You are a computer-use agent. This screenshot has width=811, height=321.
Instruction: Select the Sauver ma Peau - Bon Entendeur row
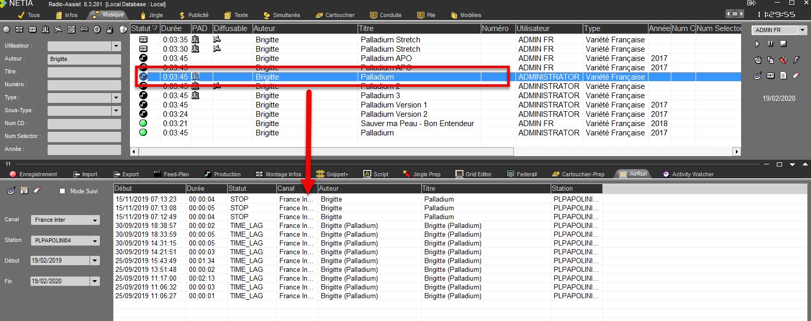(417, 124)
